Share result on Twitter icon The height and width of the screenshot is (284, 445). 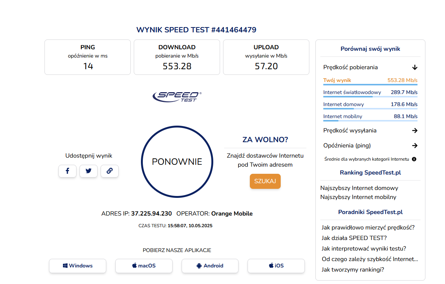point(89,171)
